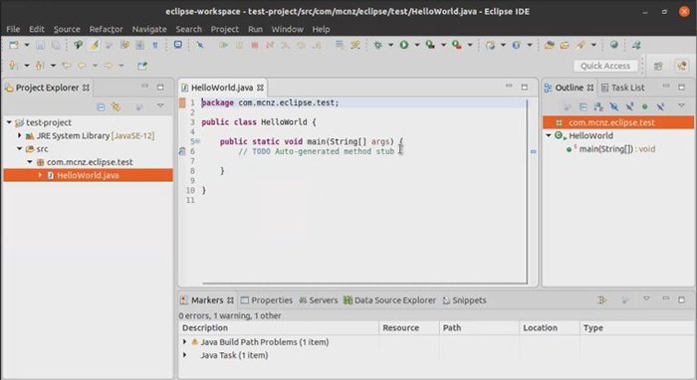697x380 pixels.
Task: Expand the JRE System Library node
Action: (20, 135)
